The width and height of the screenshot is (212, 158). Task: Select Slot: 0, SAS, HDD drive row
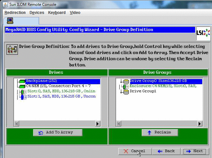pyautogui.click(x=61, y=91)
